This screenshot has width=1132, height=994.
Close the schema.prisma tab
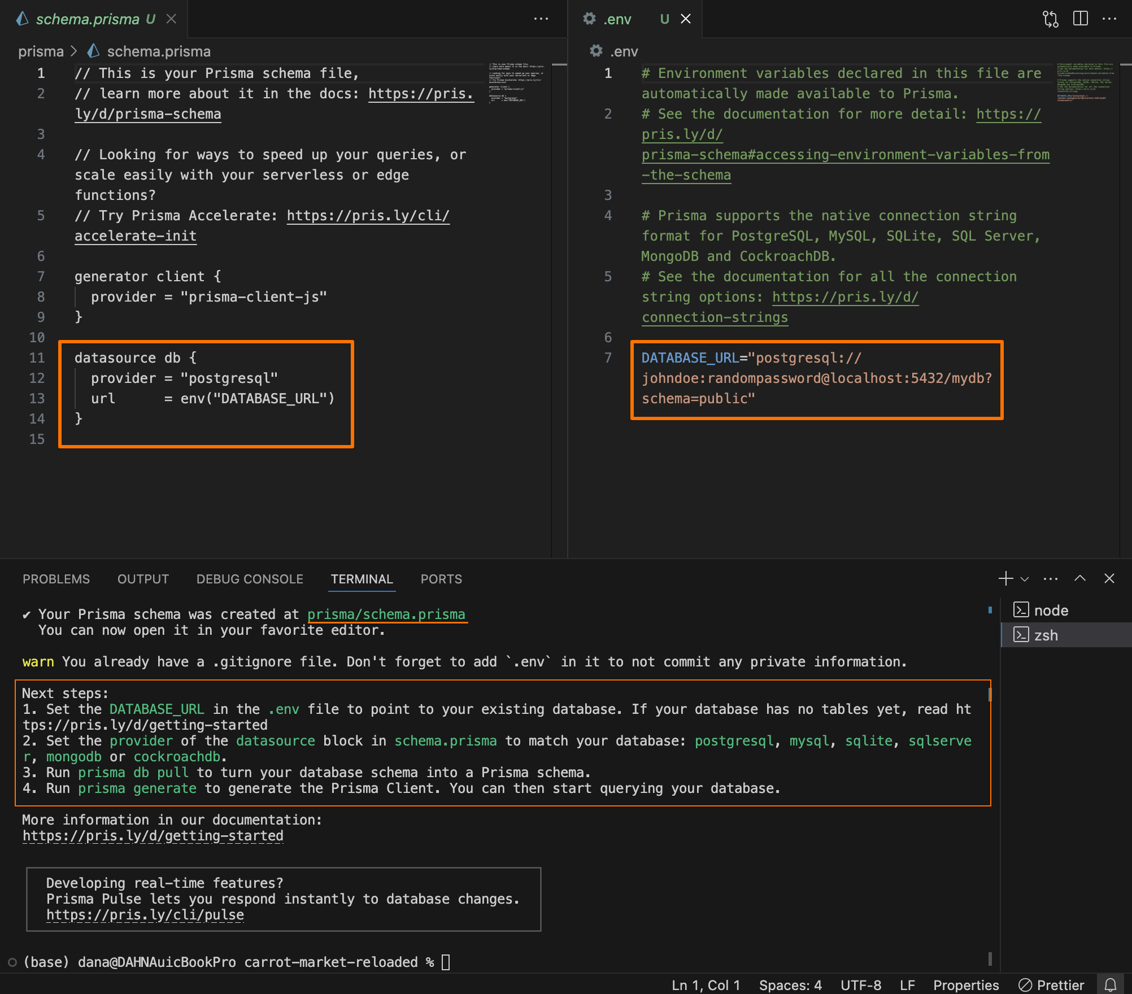(171, 19)
